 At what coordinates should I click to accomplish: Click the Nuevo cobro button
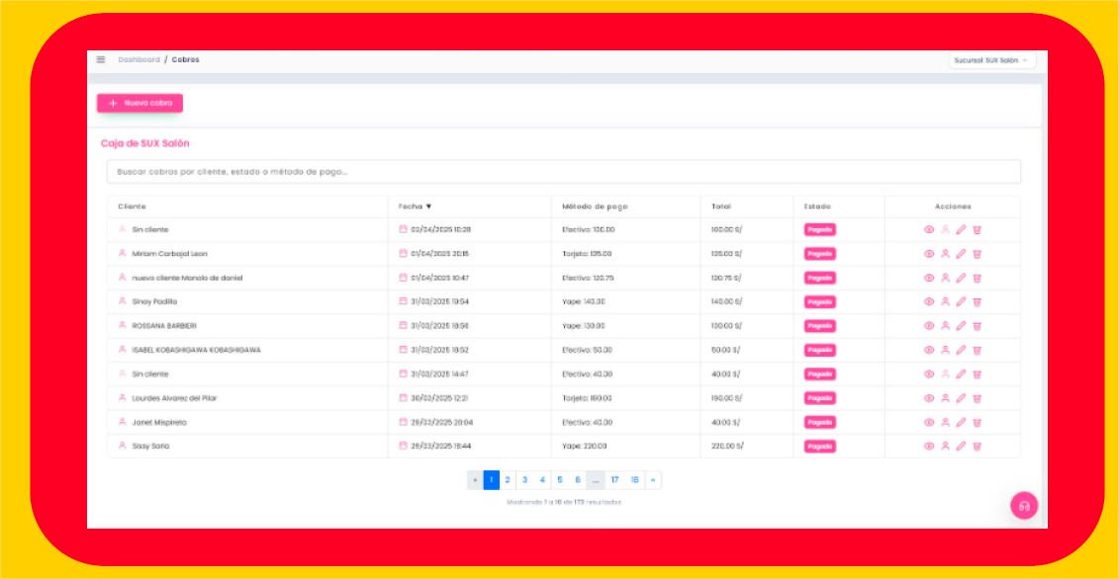(x=140, y=103)
